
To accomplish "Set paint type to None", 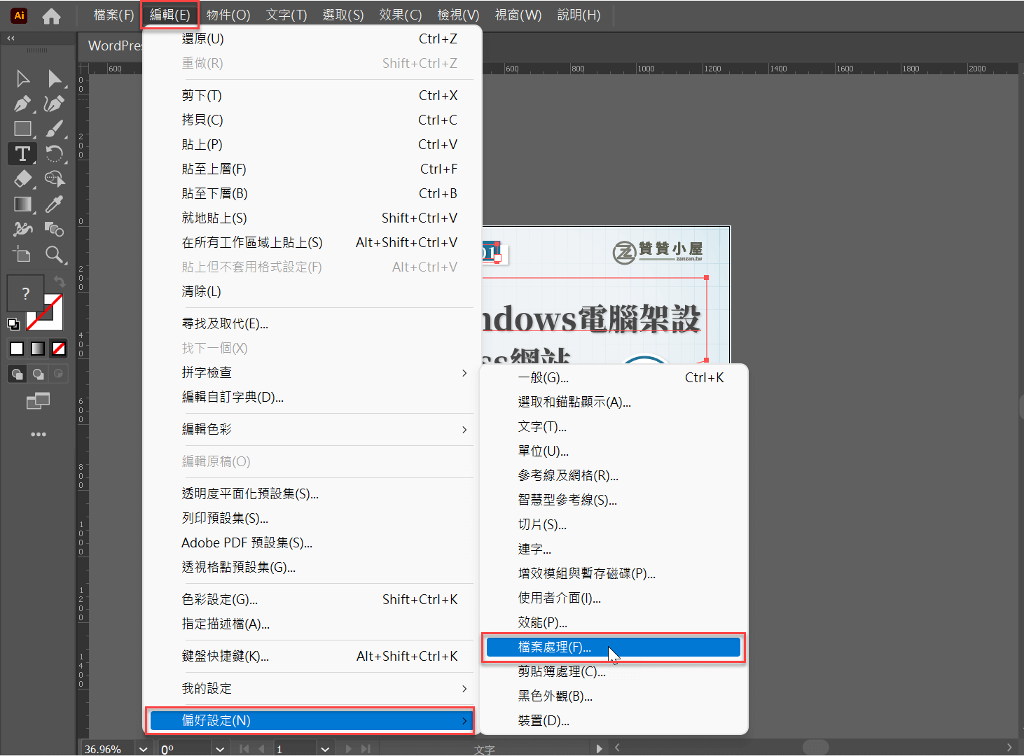I will point(59,348).
